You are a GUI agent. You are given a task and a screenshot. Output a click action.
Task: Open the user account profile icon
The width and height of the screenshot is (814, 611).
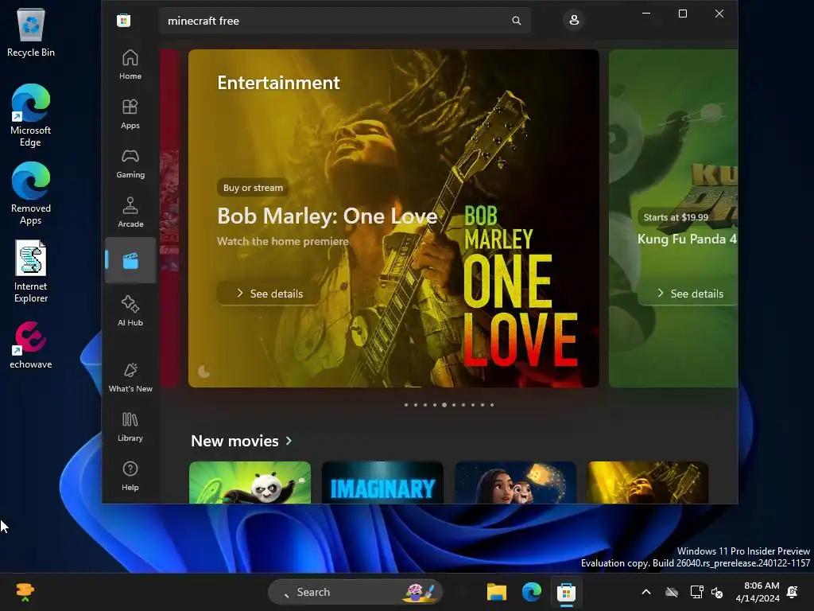(x=574, y=20)
